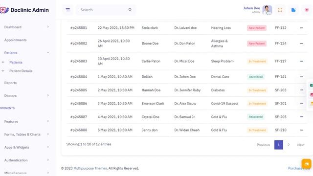313x176 pixels.
Task: Click New Patient badge for Stela clark
Action: point(256,28)
